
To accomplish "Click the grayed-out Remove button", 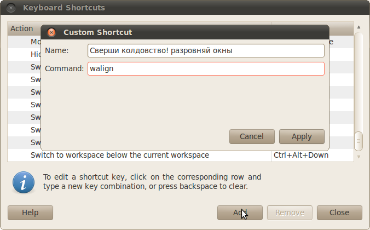I will tap(290, 212).
